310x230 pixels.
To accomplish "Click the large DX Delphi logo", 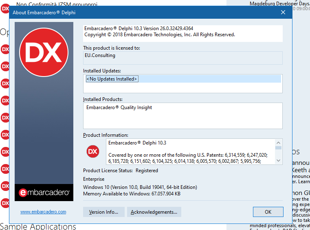I will (44, 52).
